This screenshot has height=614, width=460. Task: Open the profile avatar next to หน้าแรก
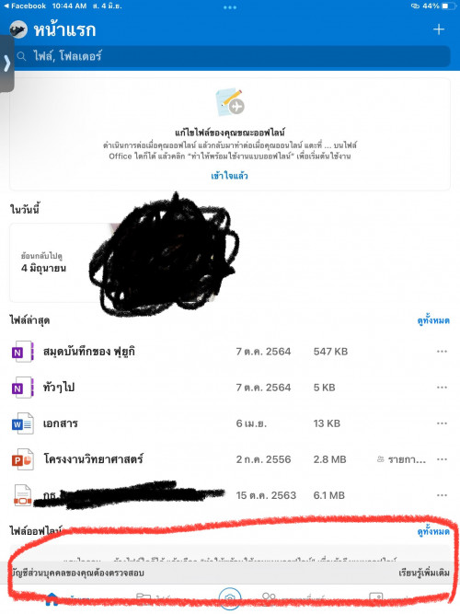(x=18, y=29)
